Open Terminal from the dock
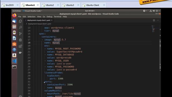Screen dimensions: 172x97 click(14, 67)
